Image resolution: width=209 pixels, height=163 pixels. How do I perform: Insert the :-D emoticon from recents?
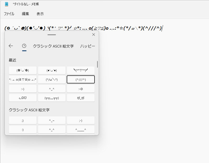point(81,89)
